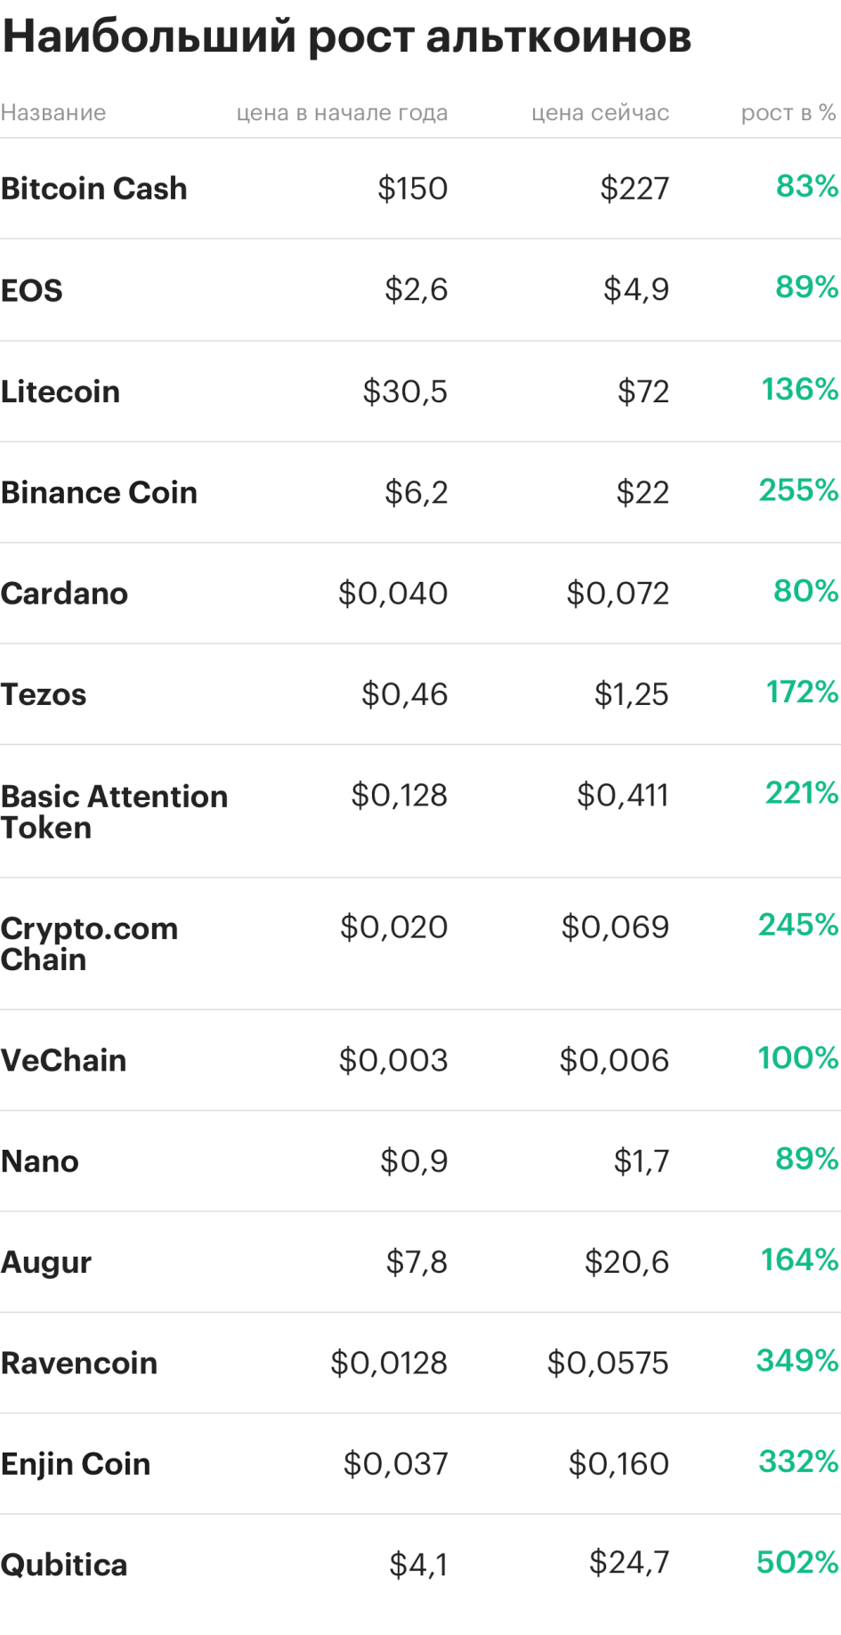Click the Название column header

[x=53, y=113]
